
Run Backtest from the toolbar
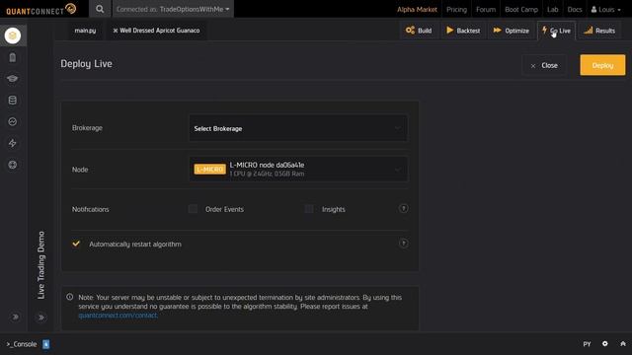point(463,31)
